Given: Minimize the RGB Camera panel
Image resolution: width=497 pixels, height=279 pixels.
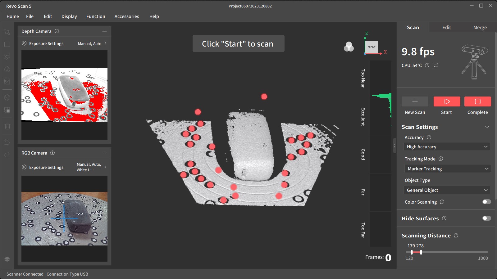Looking at the screenshot, I should coord(104,153).
